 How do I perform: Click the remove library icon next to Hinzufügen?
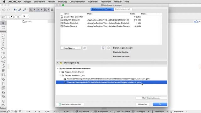pyautogui.click(x=84, y=48)
